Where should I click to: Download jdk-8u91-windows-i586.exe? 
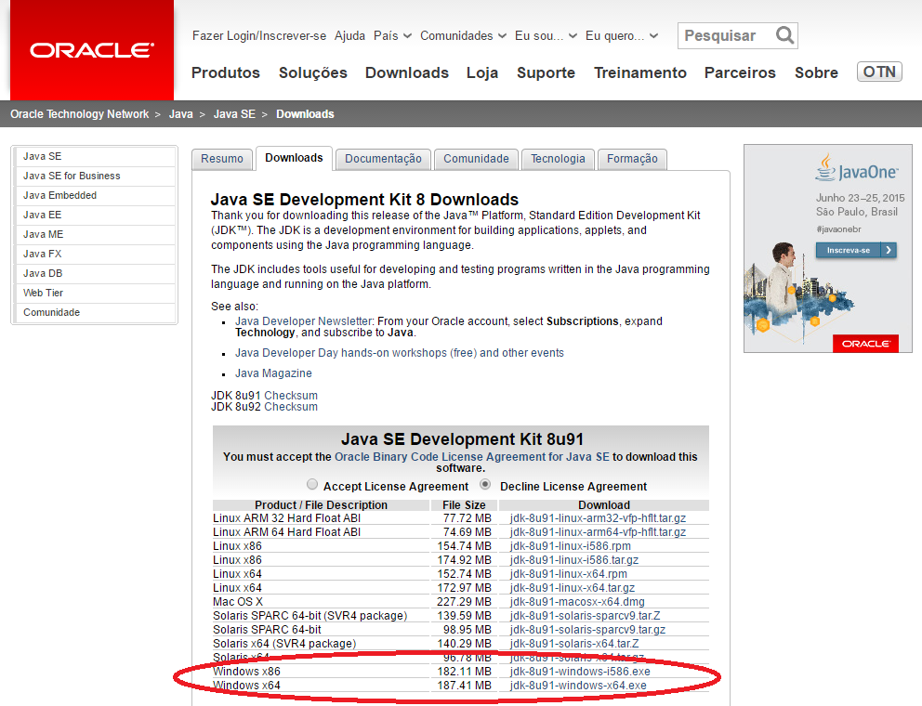pos(580,672)
